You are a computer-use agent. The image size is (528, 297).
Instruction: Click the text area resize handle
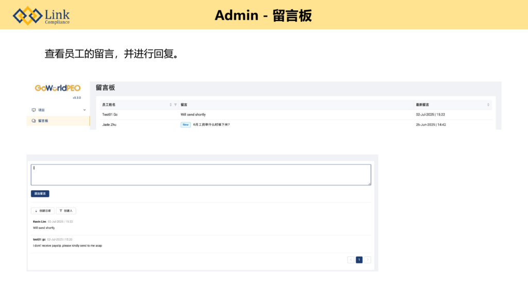pos(369,183)
